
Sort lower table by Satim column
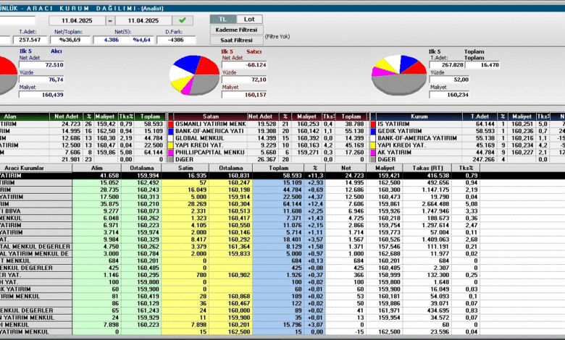[x=185, y=168]
